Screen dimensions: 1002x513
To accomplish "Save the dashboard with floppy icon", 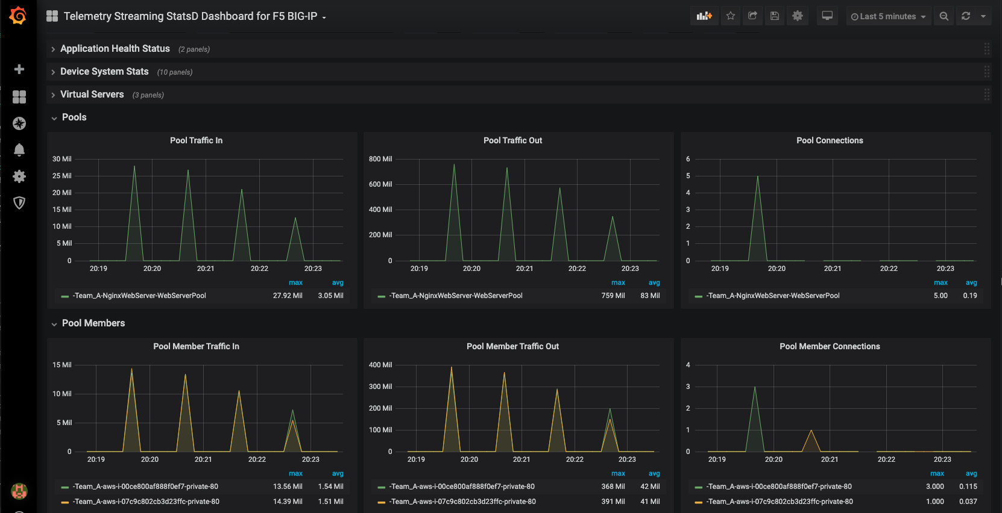I will point(775,16).
